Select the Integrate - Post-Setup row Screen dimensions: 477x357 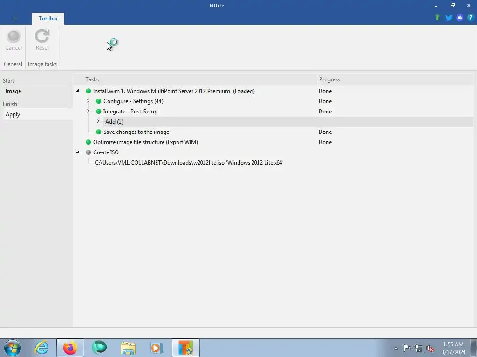(x=273, y=112)
